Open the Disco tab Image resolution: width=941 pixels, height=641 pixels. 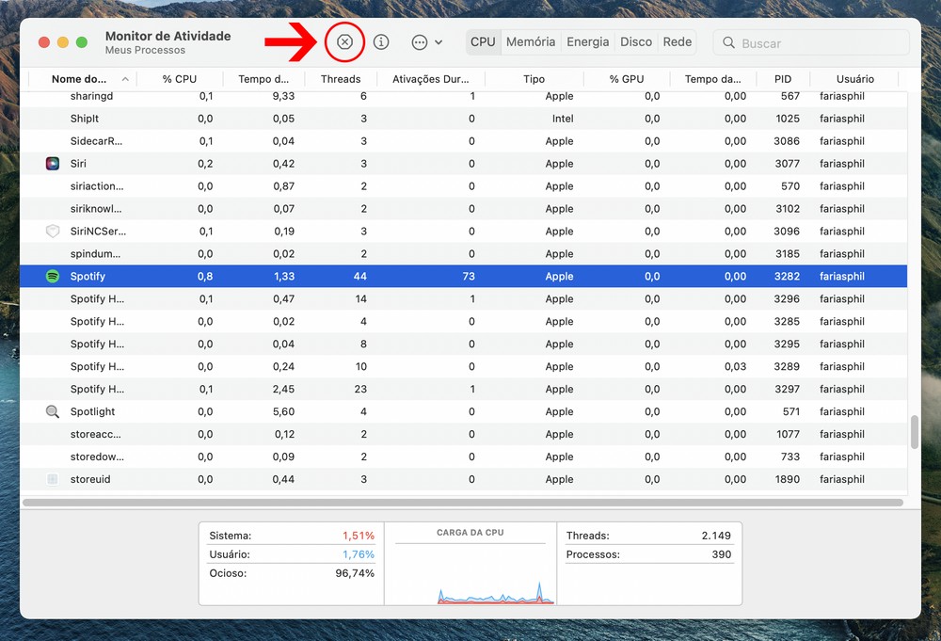click(x=636, y=42)
